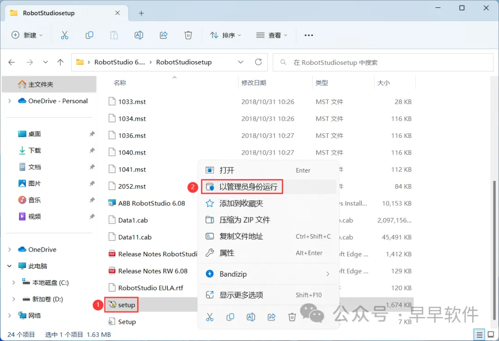Viewport: 499px width, 341px height.
Task: Switch to the large icons view in the status bar
Action: pos(491,335)
